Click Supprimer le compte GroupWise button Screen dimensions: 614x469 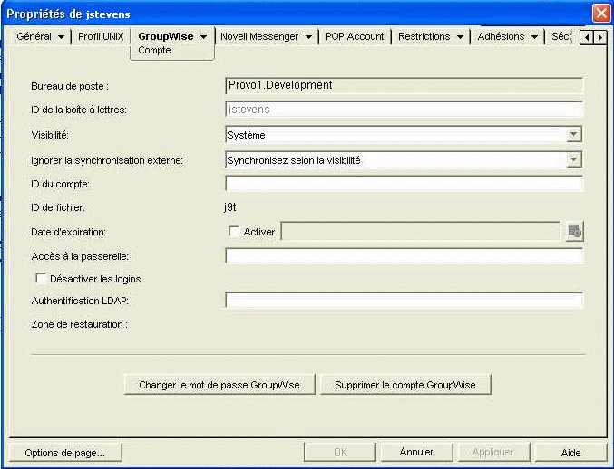coord(405,385)
